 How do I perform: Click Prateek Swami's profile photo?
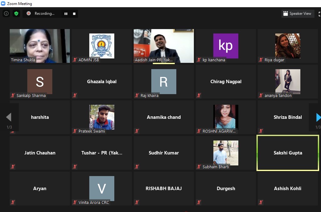coord(102,116)
